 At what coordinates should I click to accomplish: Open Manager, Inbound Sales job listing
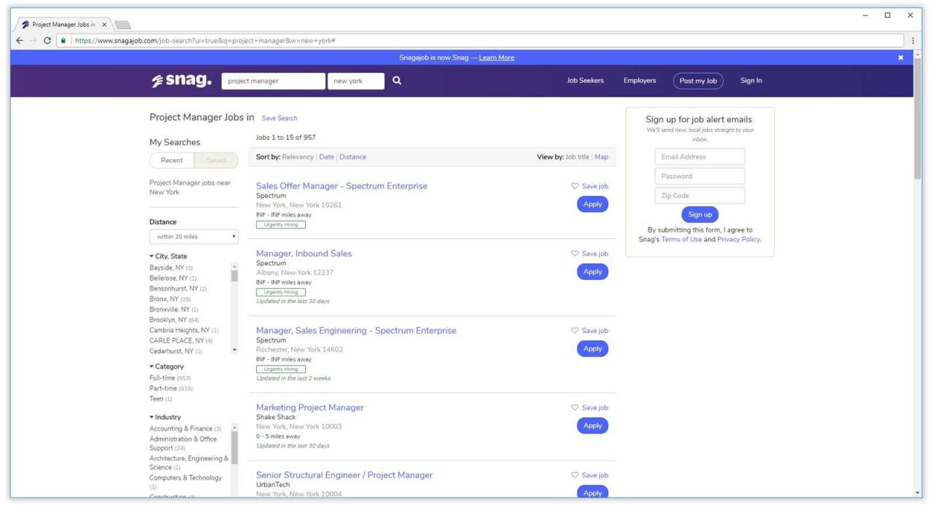pos(304,254)
